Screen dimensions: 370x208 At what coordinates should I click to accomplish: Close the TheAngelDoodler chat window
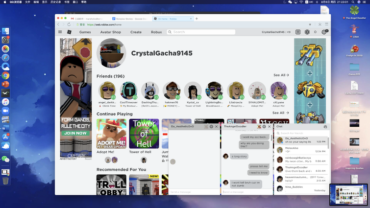pyautogui.click(x=269, y=126)
